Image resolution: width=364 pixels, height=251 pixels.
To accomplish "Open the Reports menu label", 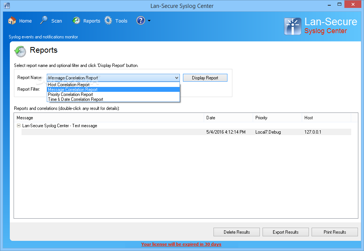I will point(92,21).
